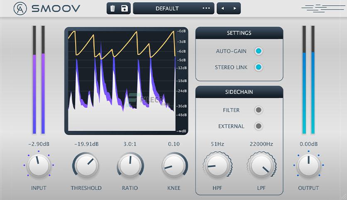Click the purple input level meter
Viewport: 347px width, 200px height.
coord(39,80)
